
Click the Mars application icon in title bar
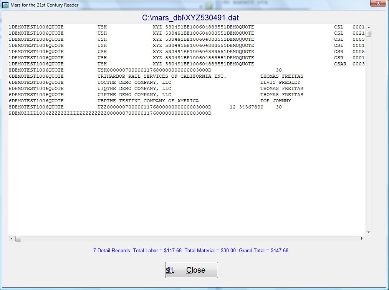[x=5, y=5]
